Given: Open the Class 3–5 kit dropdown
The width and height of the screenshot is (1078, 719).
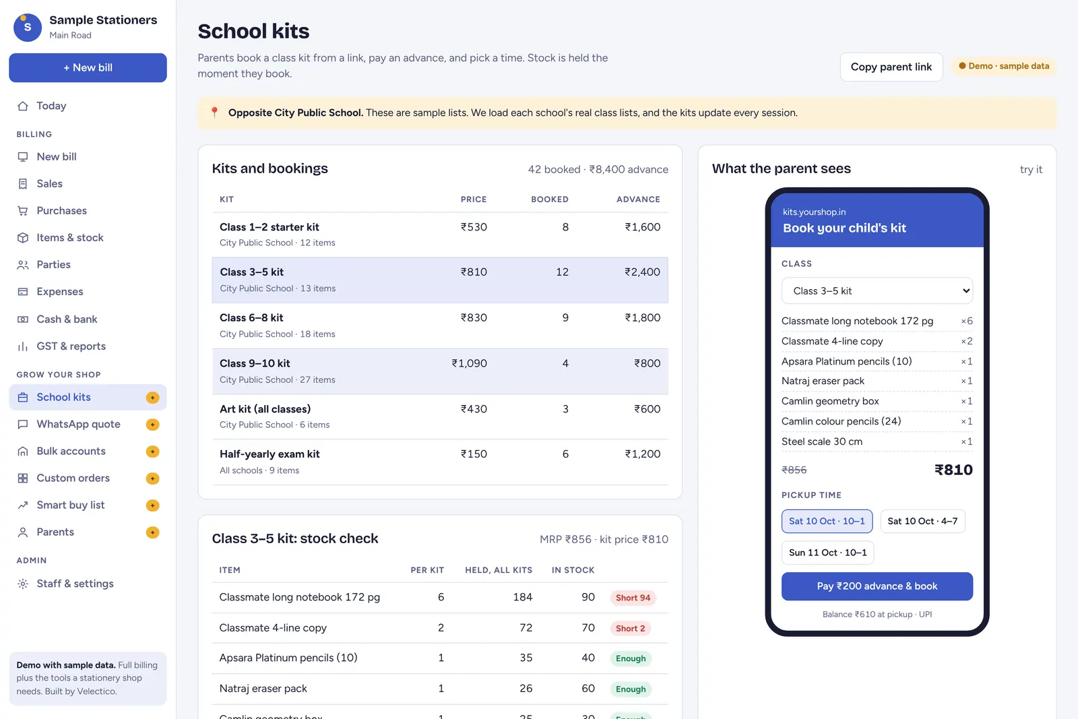Looking at the screenshot, I should [x=877, y=291].
